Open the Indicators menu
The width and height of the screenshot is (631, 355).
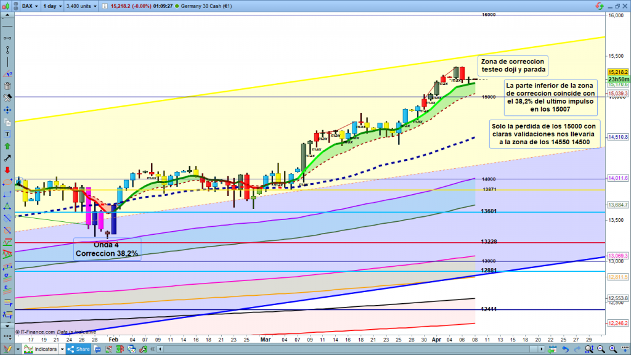[43, 349]
